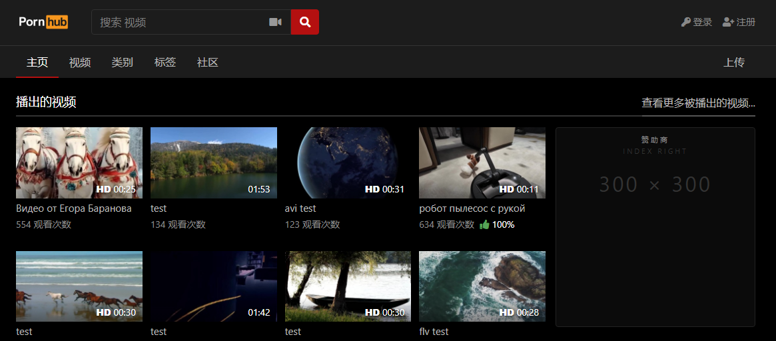Focus the 搜索 视频 search field

(180, 22)
